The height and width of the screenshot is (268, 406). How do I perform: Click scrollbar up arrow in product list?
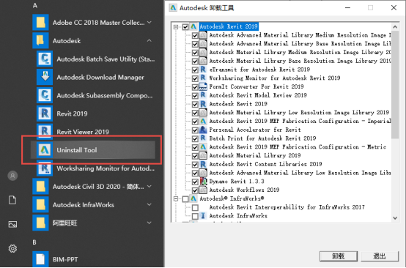395,27
